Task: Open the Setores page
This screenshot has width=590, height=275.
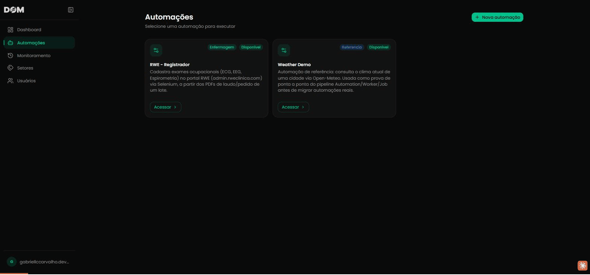Action: coord(40,68)
